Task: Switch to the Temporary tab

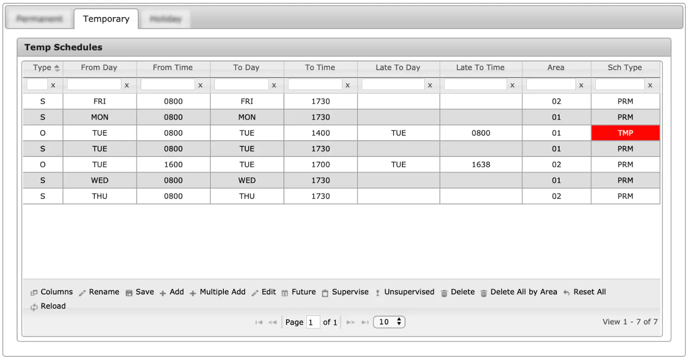Action: coord(106,19)
